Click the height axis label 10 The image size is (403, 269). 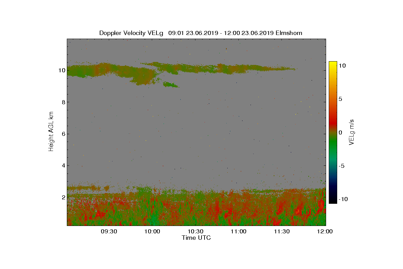point(61,70)
